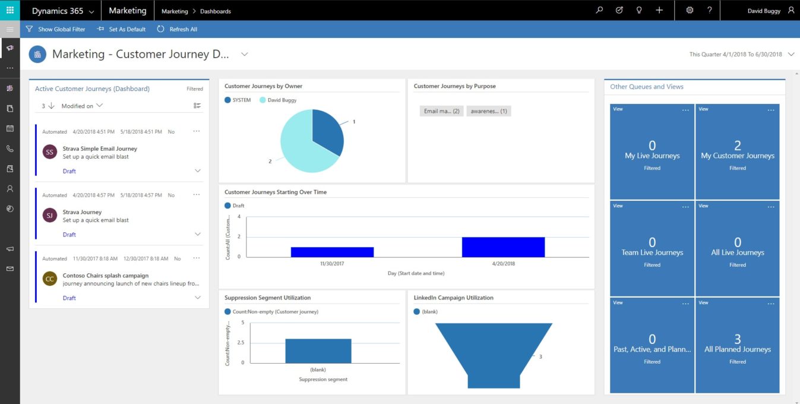Expand the Strava Journey card

tap(198, 235)
